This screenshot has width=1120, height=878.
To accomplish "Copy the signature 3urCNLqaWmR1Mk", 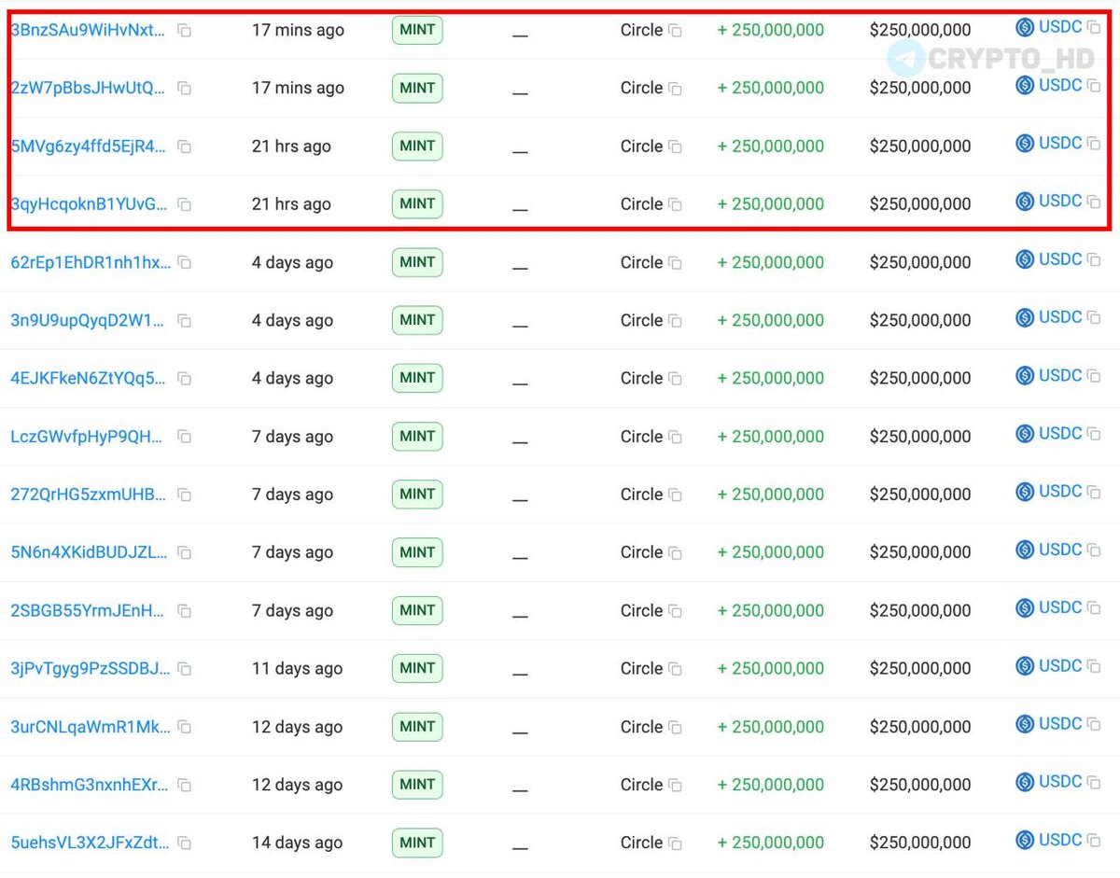I will pos(185,727).
